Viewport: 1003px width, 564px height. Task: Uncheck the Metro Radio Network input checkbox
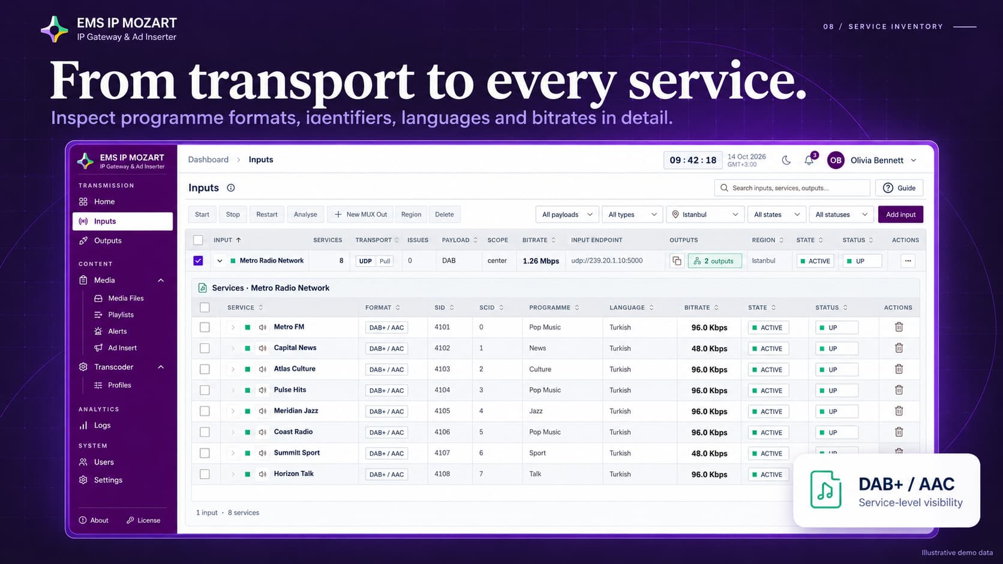coord(198,261)
